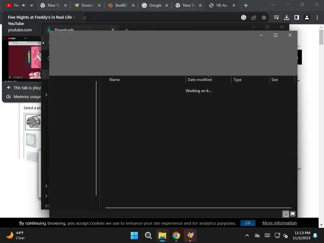Open the BeeBEEP app on taskbar
Image resolution: width=324 pixels, height=243 pixels.
[190, 235]
